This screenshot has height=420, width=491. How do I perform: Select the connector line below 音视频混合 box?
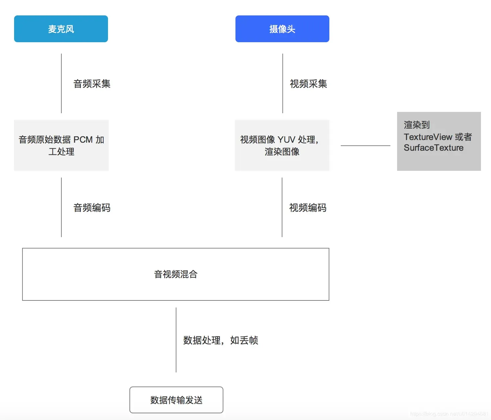(x=176, y=340)
